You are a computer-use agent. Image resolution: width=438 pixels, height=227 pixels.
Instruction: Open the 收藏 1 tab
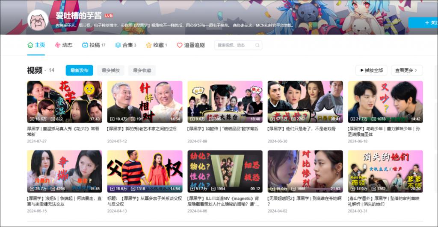tap(157, 45)
